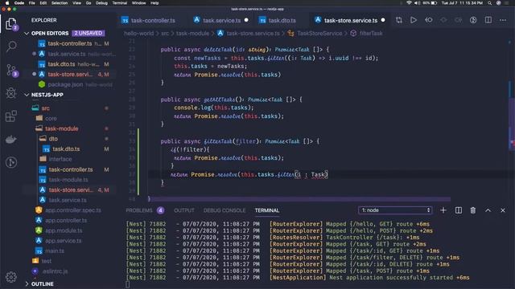Open main.ts in file tree
The width and height of the screenshot is (515, 289).
click(x=55, y=250)
